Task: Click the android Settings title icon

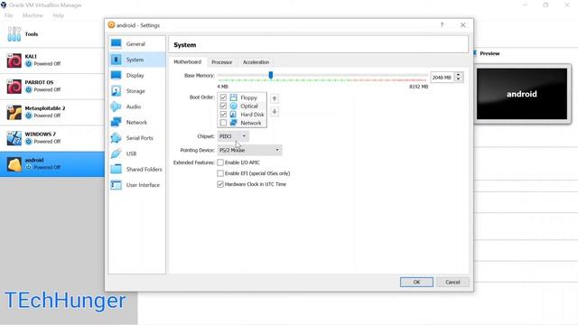Action: coord(111,25)
